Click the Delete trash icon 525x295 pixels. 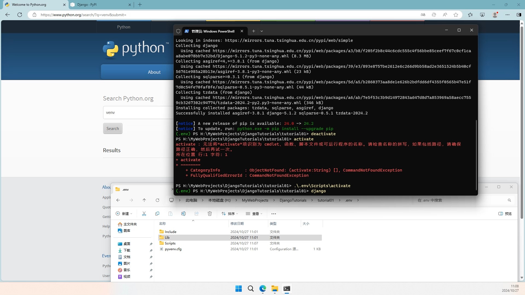click(x=210, y=214)
